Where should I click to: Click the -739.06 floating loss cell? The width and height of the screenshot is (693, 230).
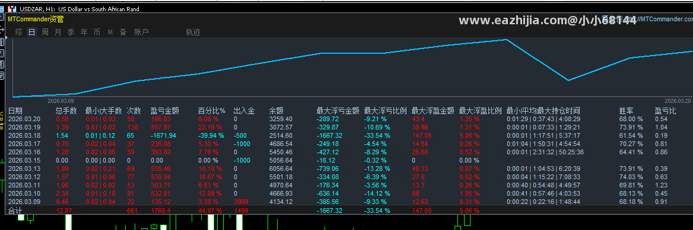pyautogui.click(x=328, y=169)
